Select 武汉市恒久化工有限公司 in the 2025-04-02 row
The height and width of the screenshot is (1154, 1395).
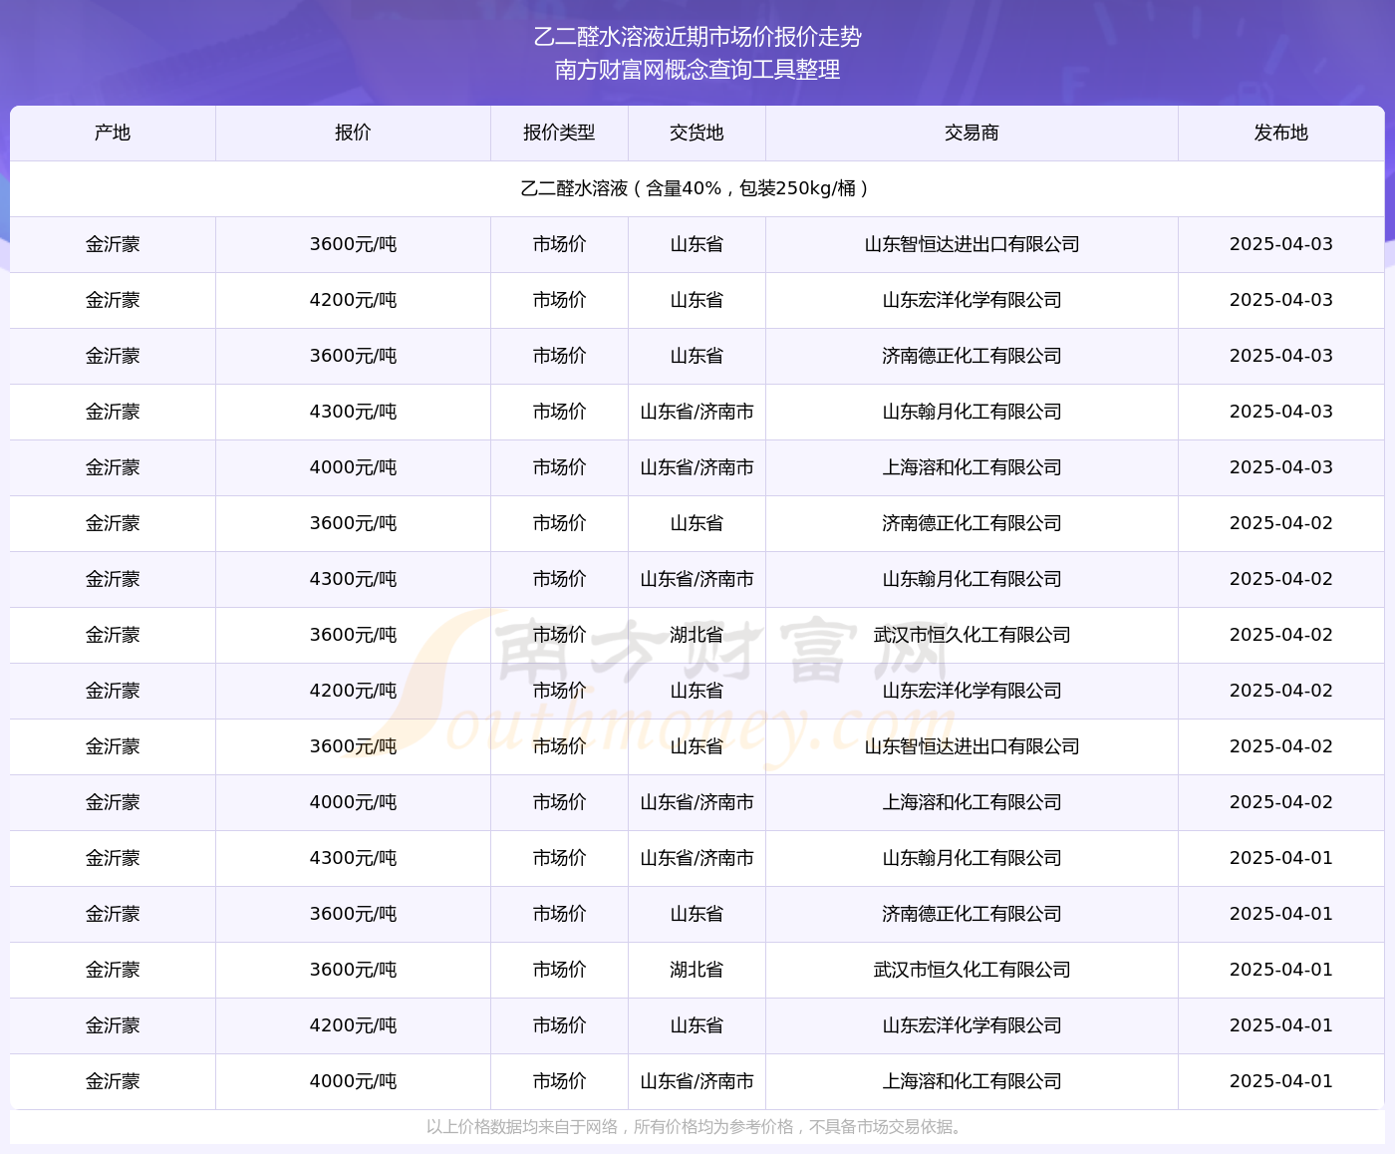[972, 635]
